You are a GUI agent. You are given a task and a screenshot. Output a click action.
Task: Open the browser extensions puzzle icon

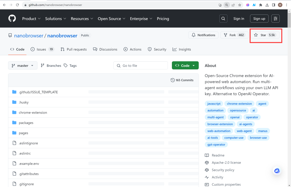tap(261, 5)
